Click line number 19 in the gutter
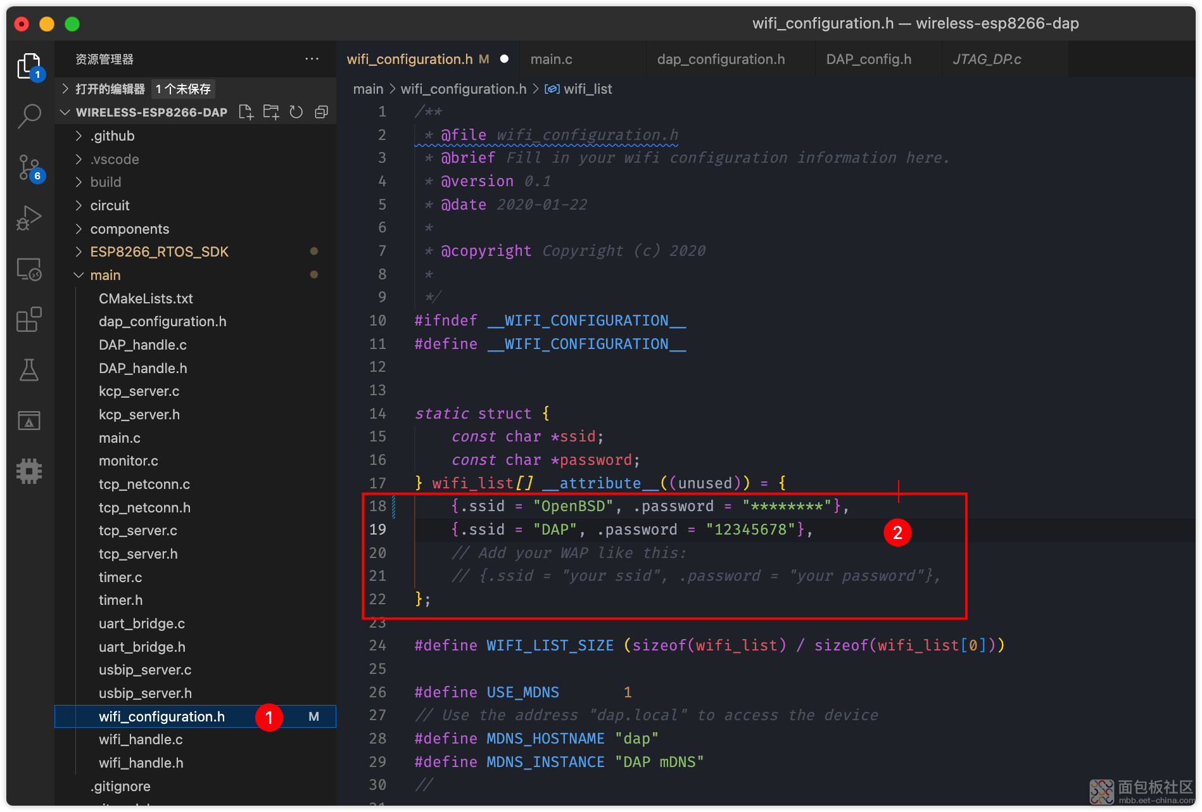Image resolution: width=1202 pixels, height=812 pixels. pyautogui.click(x=378, y=530)
